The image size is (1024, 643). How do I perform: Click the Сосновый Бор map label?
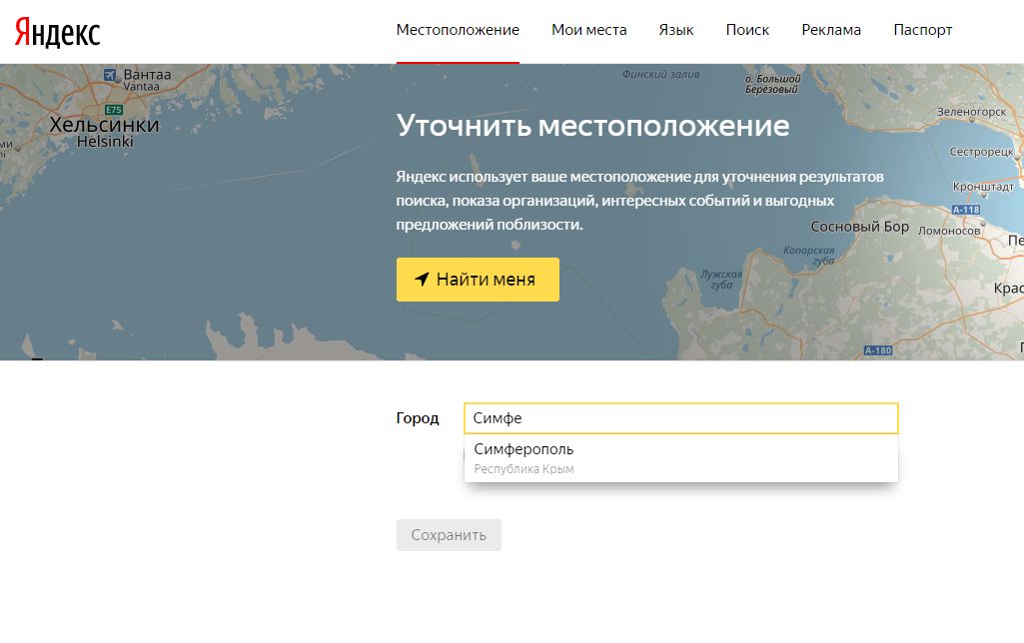(859, 227)
